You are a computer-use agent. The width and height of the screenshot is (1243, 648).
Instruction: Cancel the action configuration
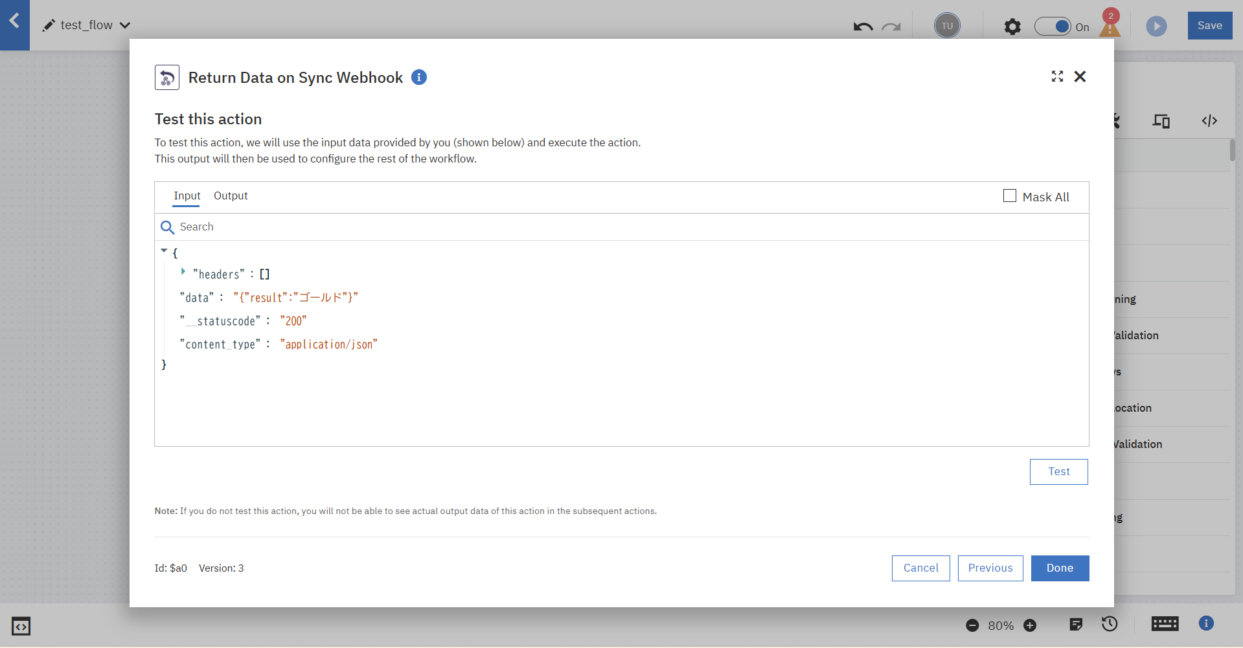click(x=921, y=568)
